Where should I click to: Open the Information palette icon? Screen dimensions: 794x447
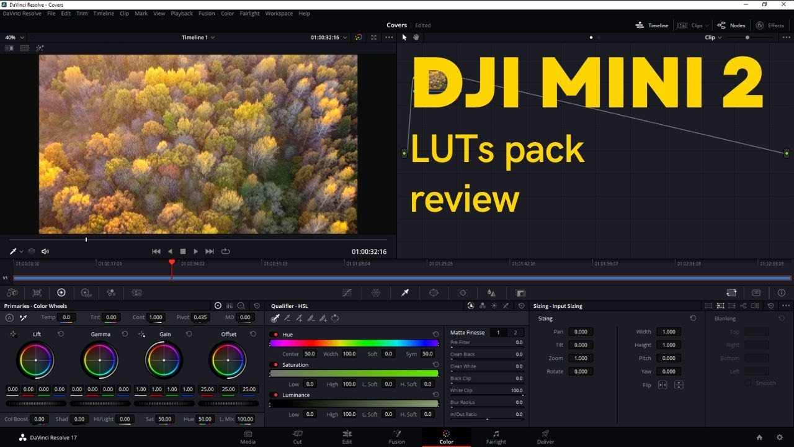coord(781,292)
